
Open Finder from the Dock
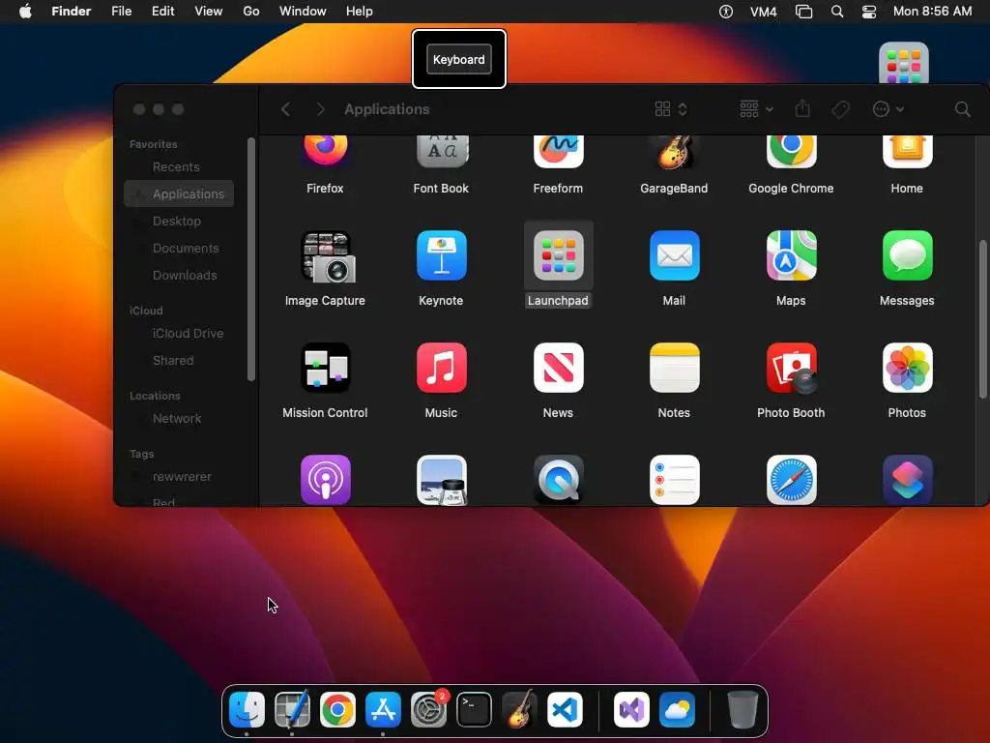click(x=247, y=709)
